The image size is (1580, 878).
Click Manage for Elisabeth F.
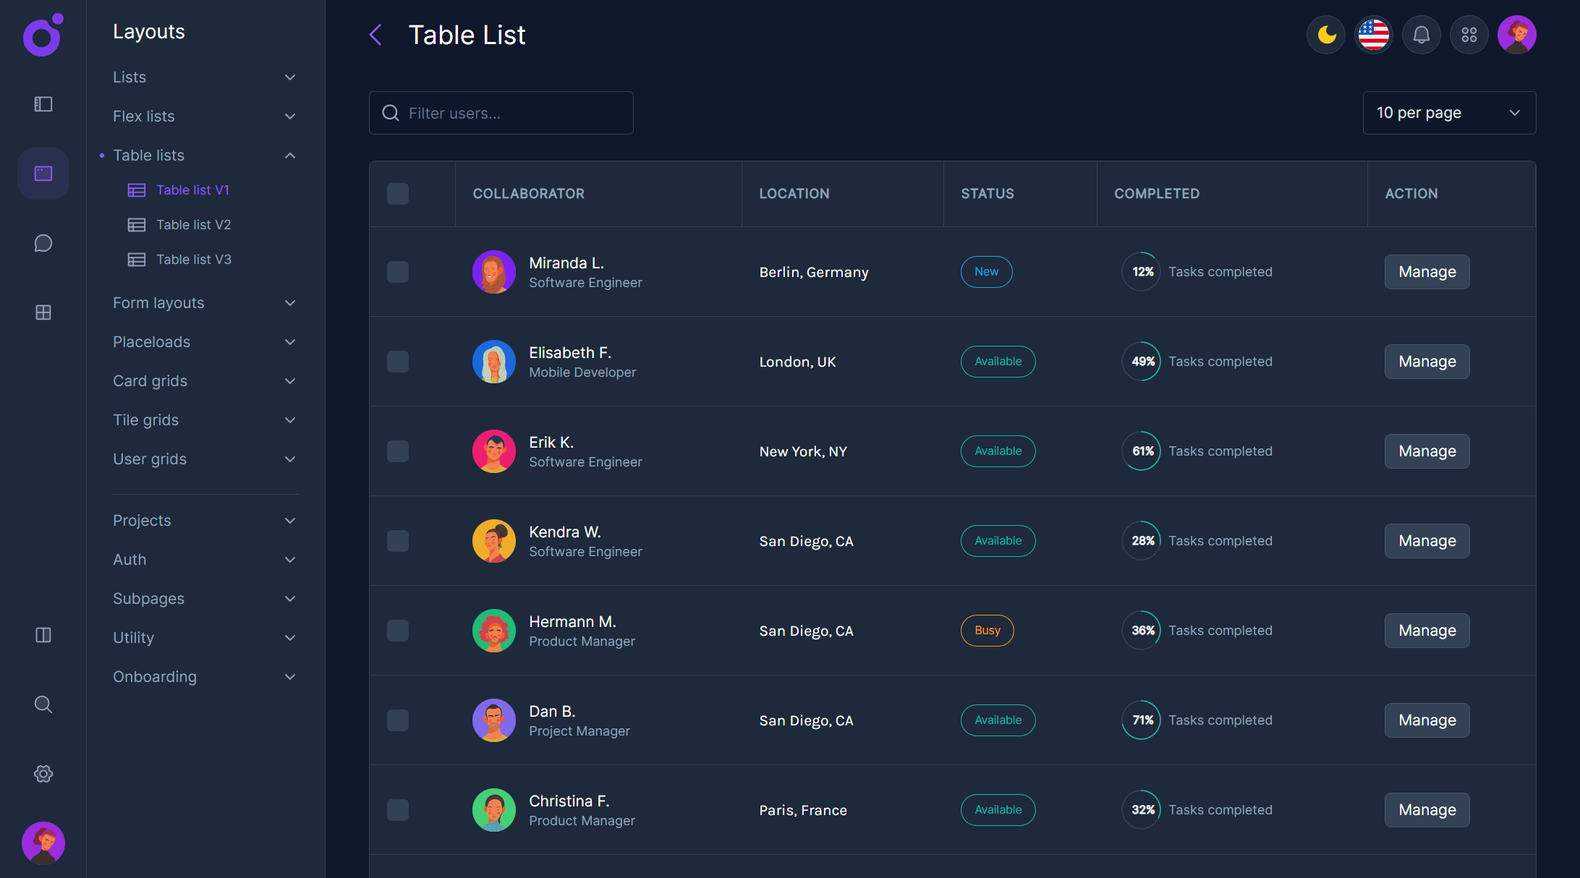point(1426,361)
